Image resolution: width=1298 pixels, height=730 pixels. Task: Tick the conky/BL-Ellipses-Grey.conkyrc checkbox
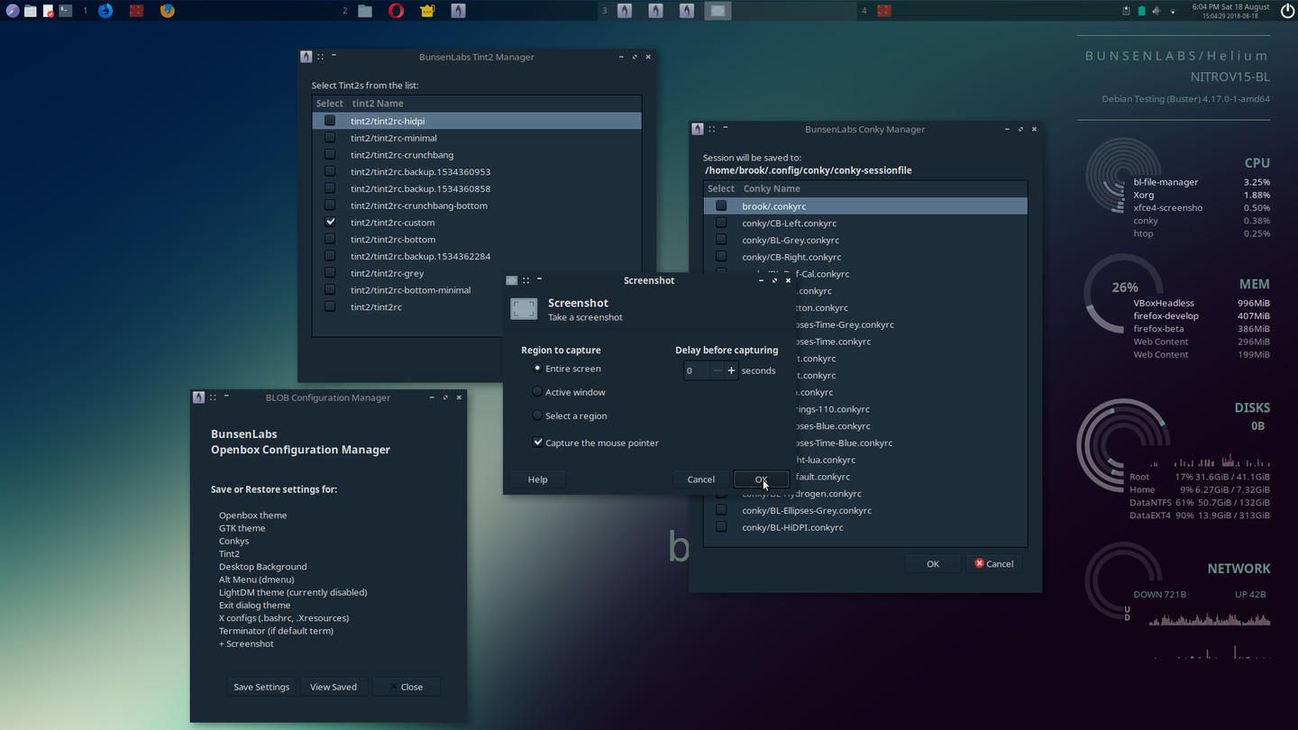point(721,510)
